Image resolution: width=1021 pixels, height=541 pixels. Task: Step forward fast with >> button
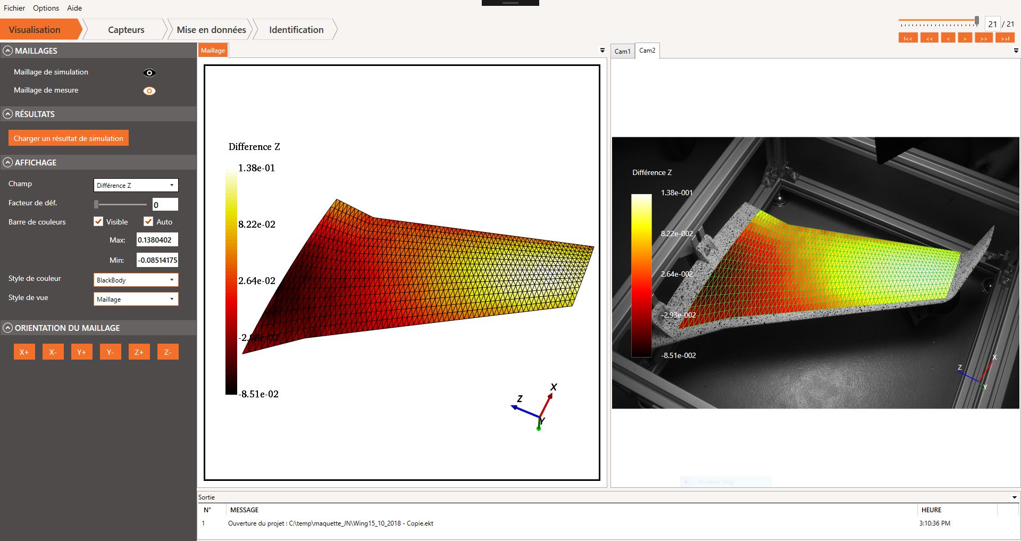click(x=984, y=38)
